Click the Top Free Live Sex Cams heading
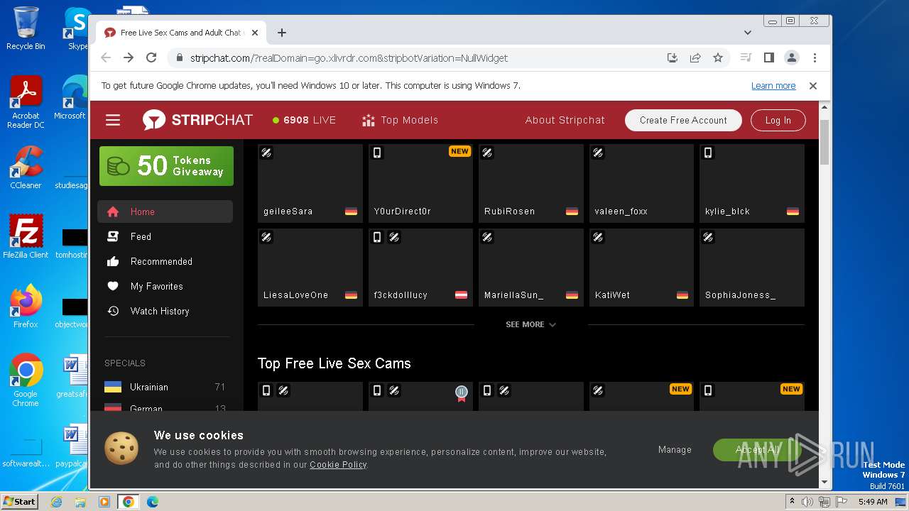Screen dimensions: 909x511 334,363
